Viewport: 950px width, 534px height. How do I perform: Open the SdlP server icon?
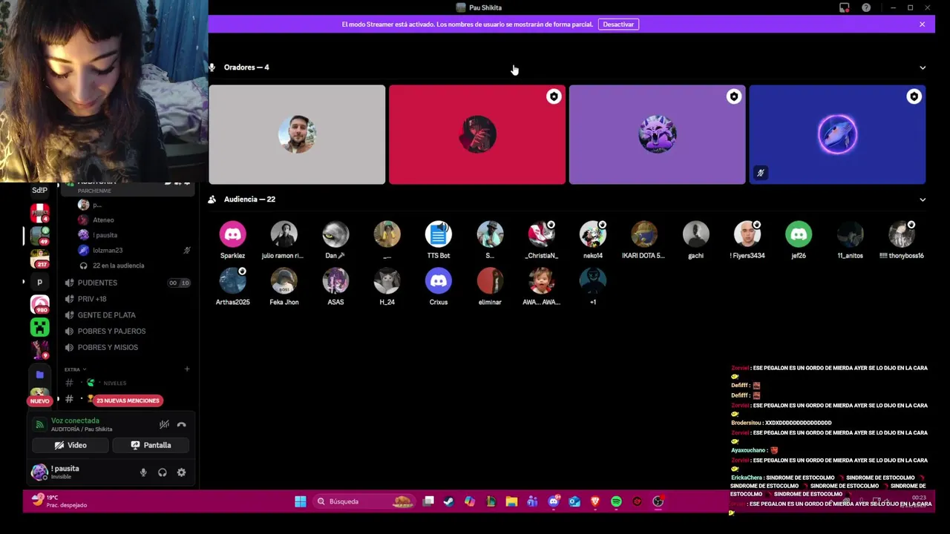point(39,190)
